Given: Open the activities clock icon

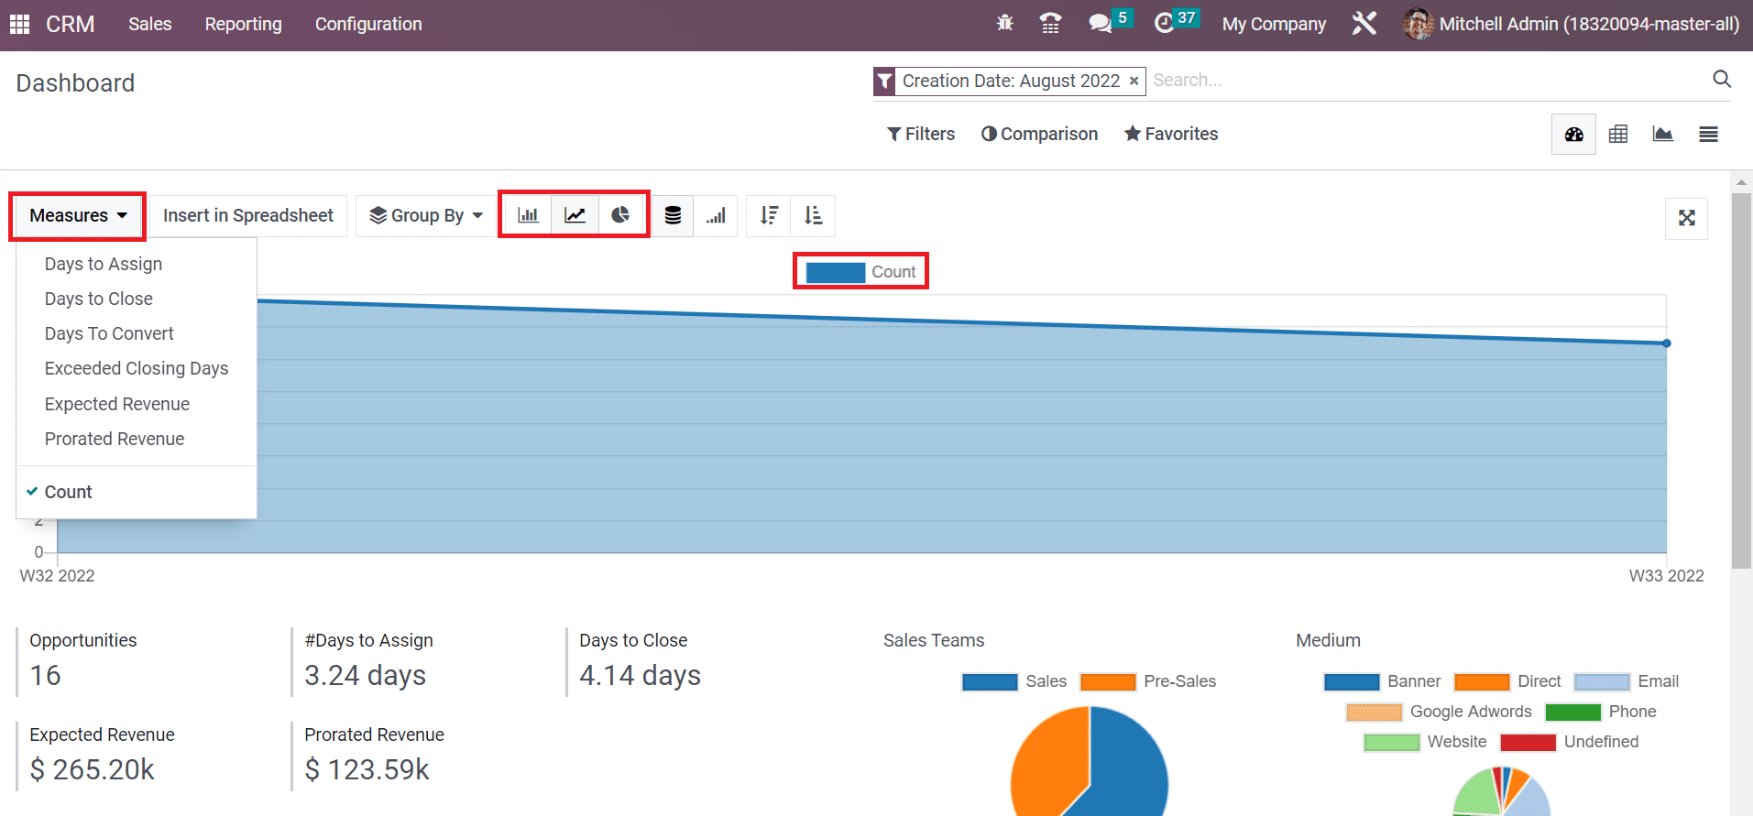Looking at the screenshot, I should point(1164,24).
